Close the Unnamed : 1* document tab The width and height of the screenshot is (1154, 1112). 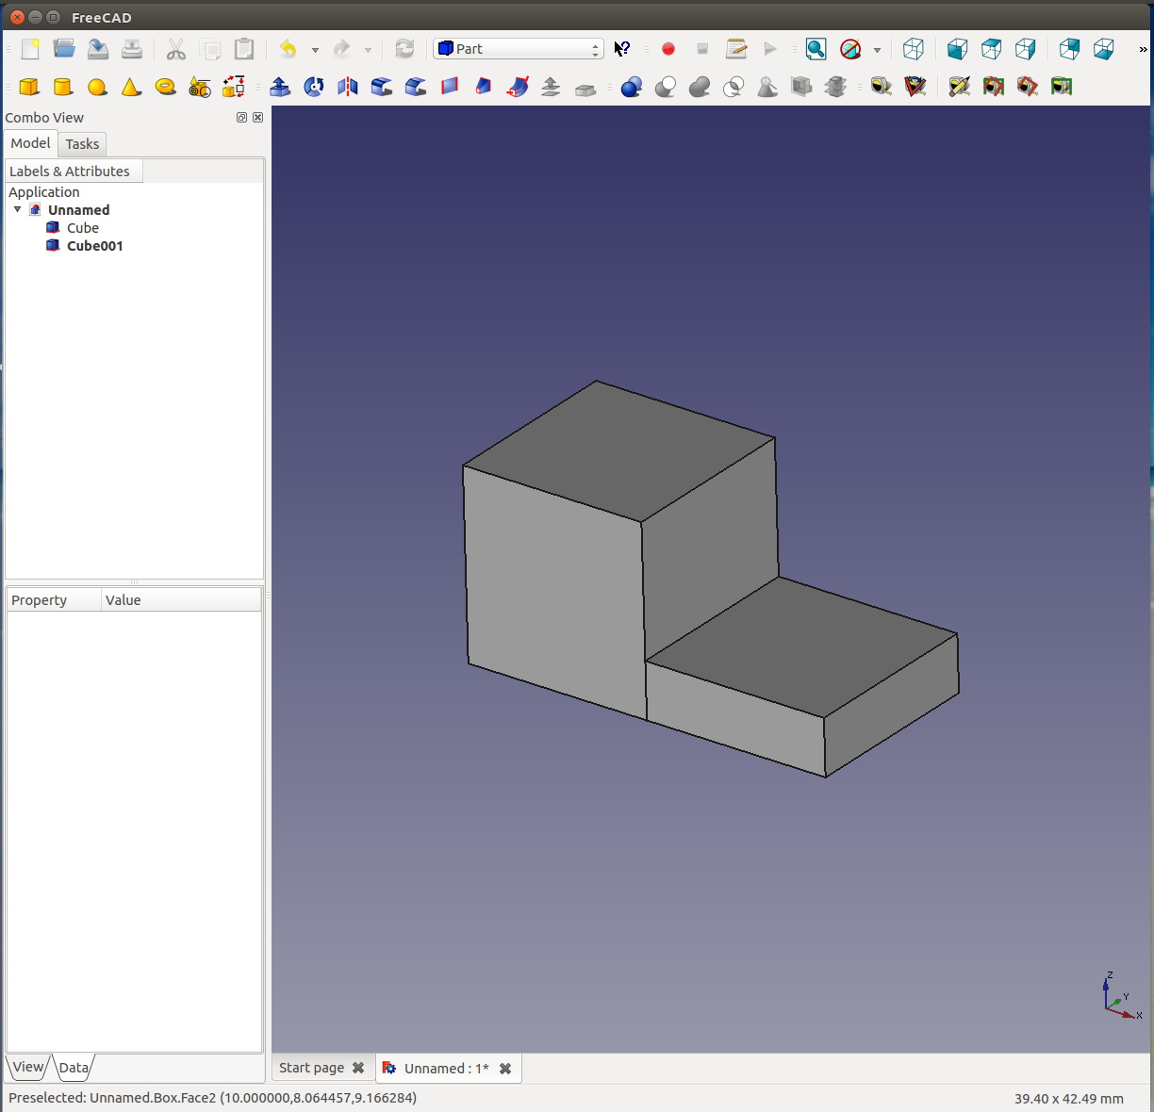coord(505,1069)
